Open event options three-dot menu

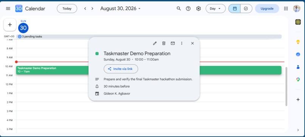[x=182, y=43]
